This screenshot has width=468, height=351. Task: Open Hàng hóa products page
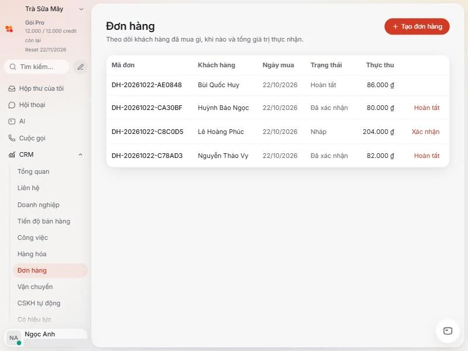click(32, 254)
